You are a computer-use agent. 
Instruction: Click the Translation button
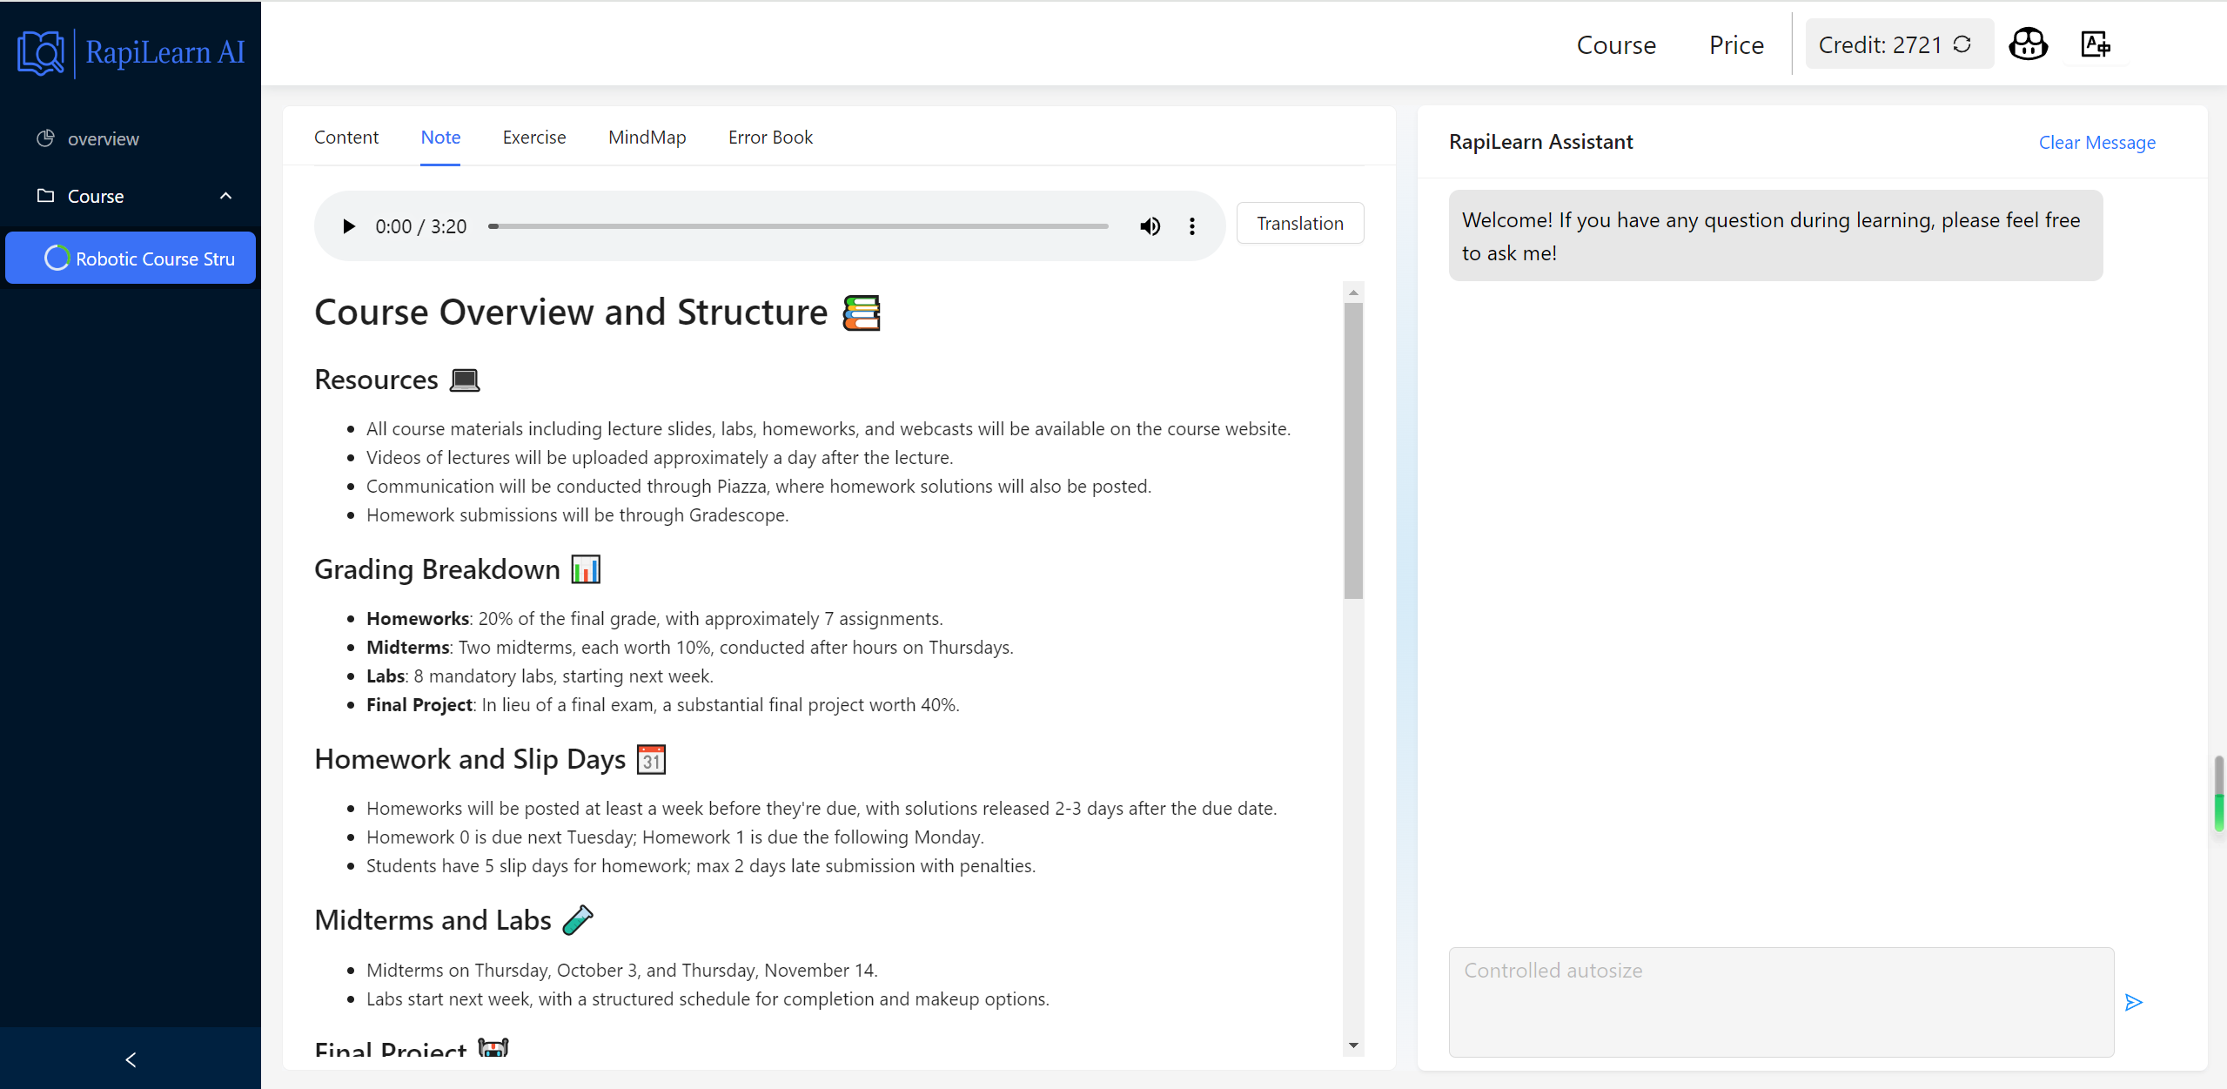pyautogui.click(x=1299, y=224)
